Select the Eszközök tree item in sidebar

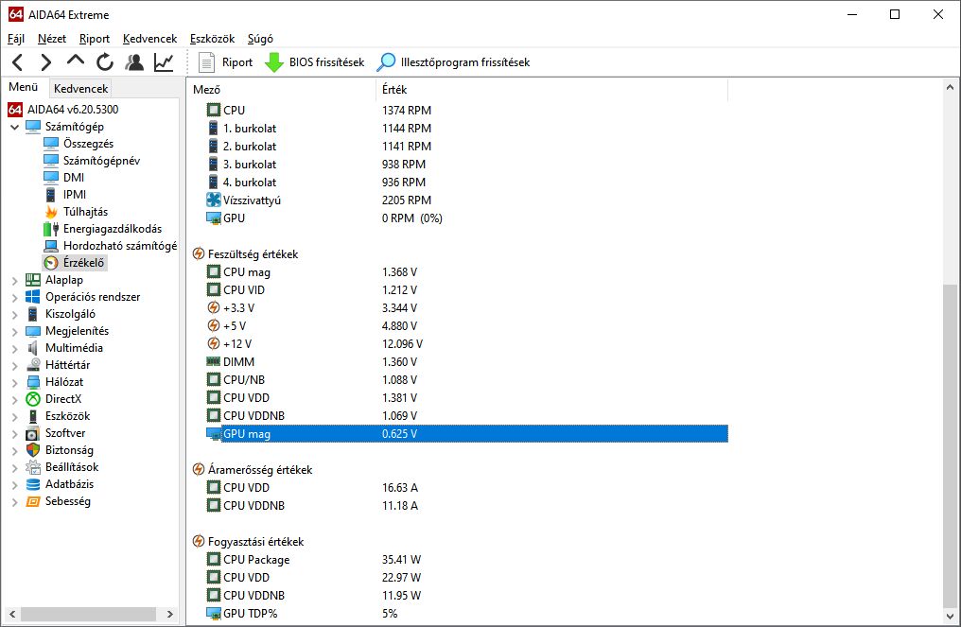coord(67,416)
